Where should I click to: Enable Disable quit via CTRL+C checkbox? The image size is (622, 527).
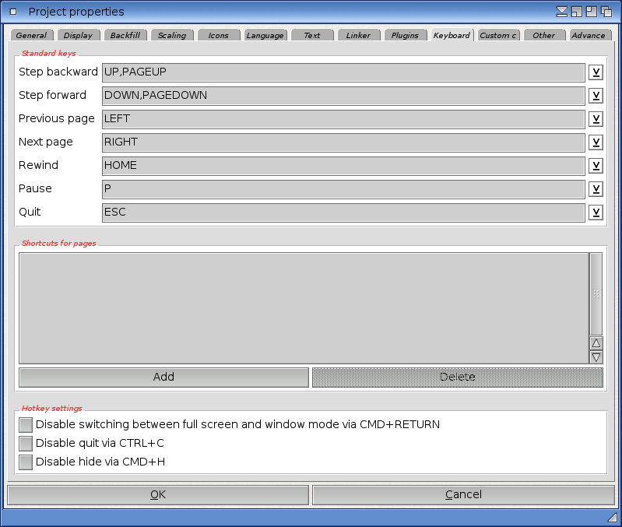click(26, 443)
